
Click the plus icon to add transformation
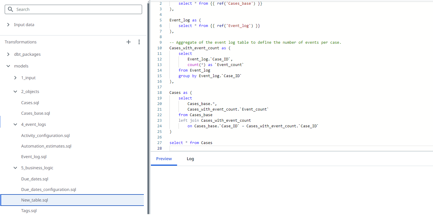(x=129, y=42)
